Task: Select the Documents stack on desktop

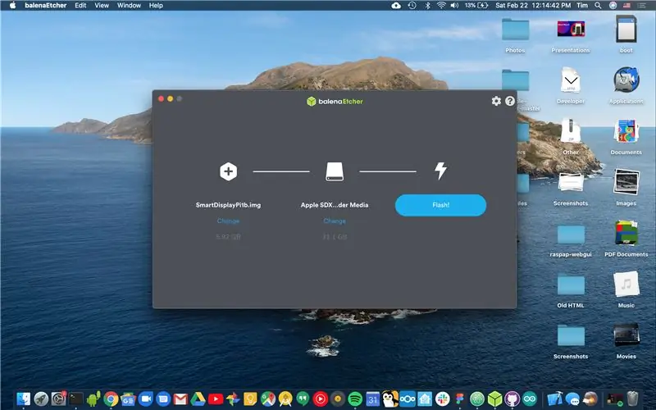Action: pos(626,137)
